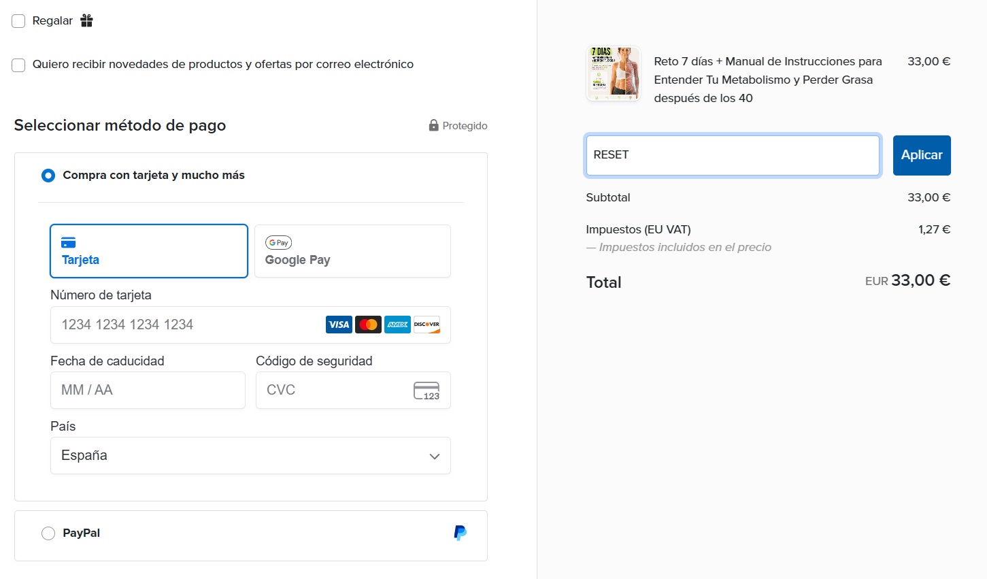Click the RESET coupon code field
Image resolution: width=987 pixels, height=579 pixels.
pyautogui.click(x=733, y=155)
